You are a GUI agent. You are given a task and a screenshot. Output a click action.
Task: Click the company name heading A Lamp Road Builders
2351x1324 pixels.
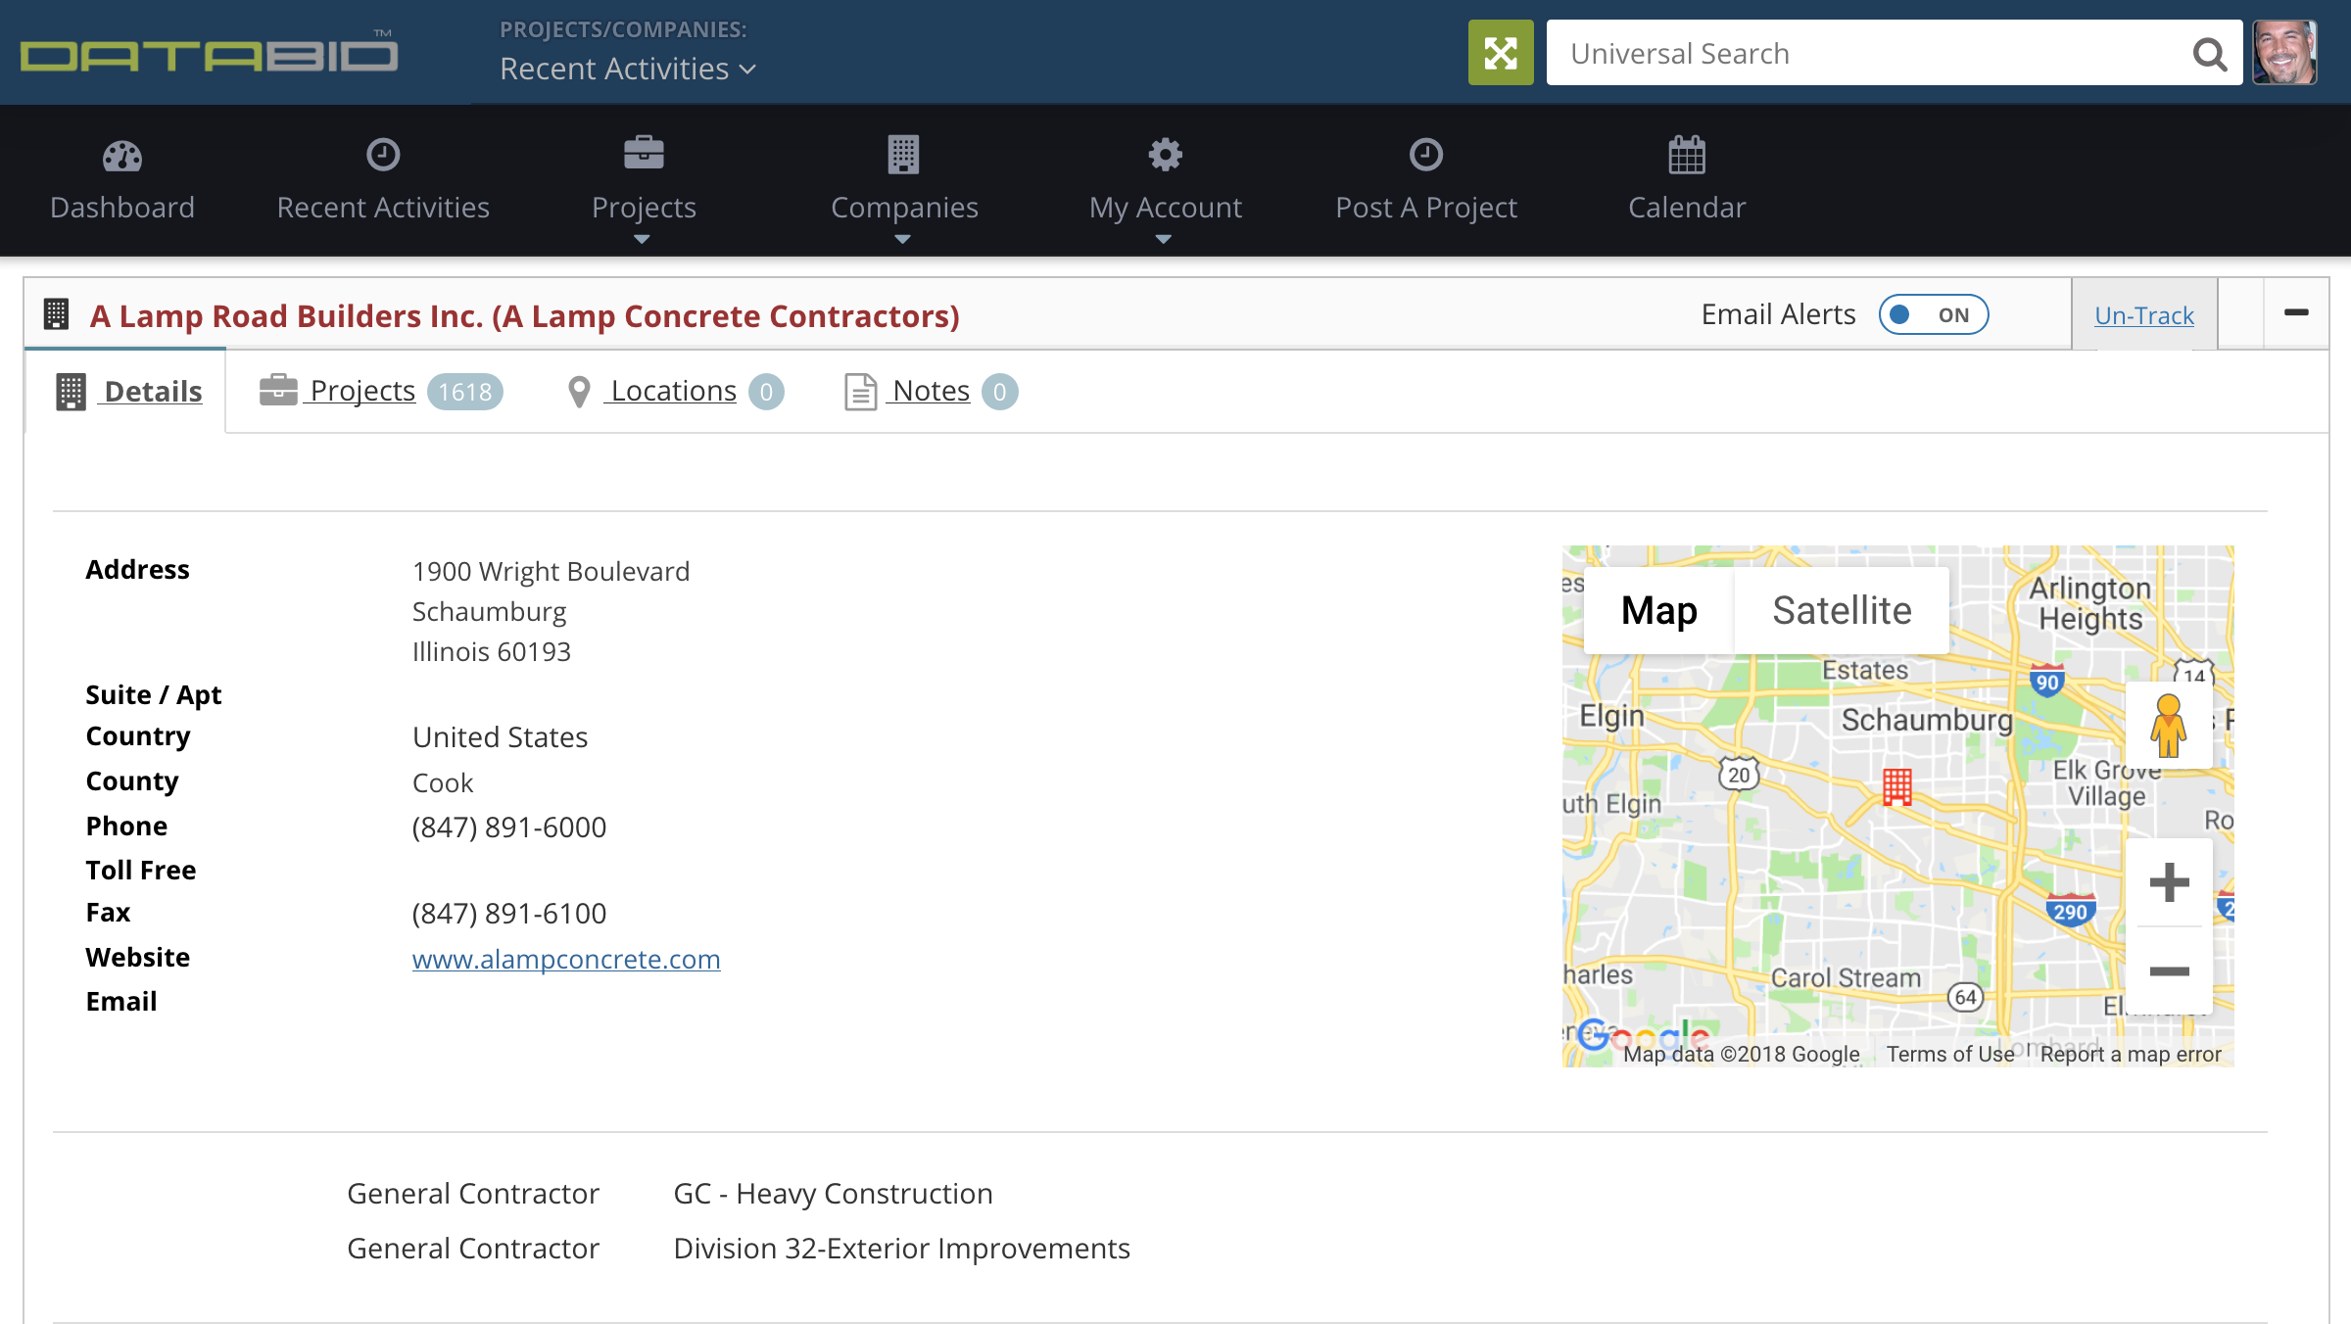pyautogui.click(x=524, y=316)
